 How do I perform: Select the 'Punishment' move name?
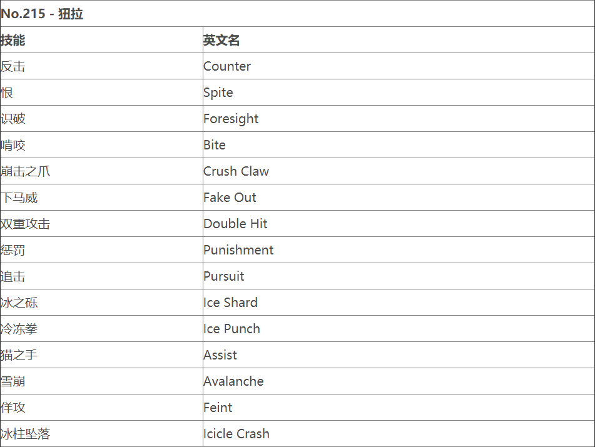click(238, 250)
